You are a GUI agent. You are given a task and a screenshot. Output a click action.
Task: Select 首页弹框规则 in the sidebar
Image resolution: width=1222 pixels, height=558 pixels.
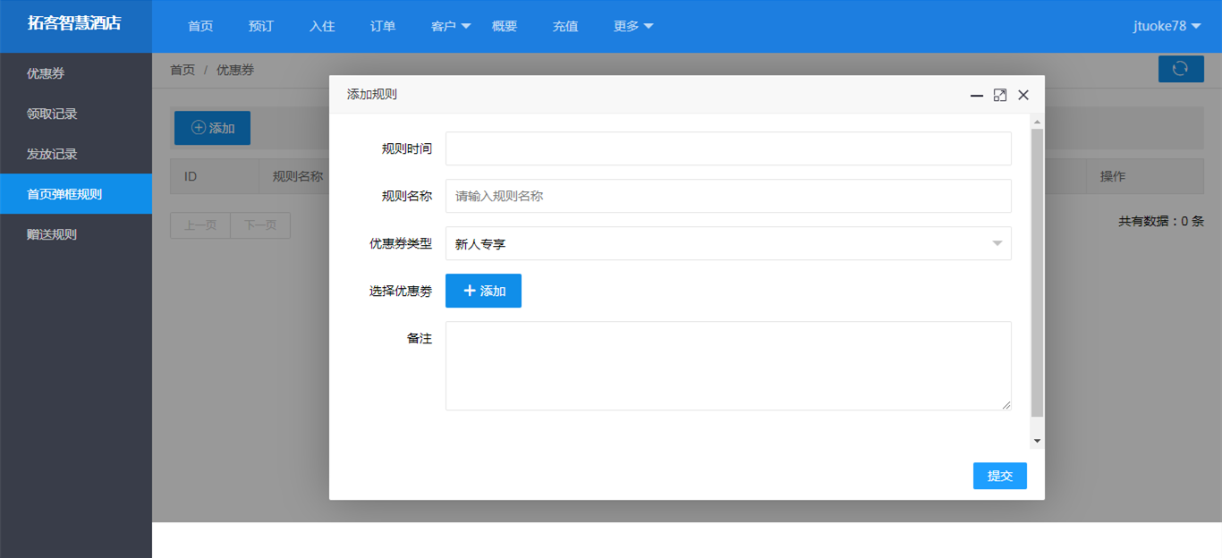tap(76, 194)
